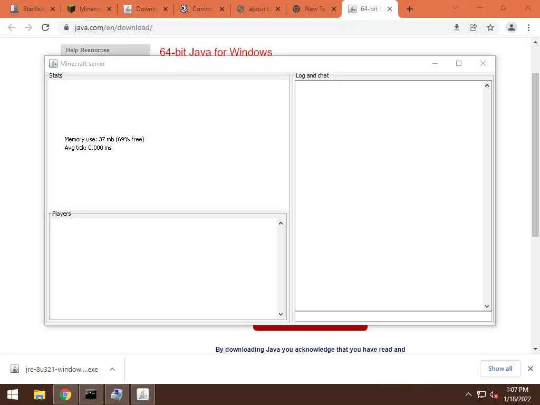This screenshot has width=540, height=405.
Task: Click the server command input field
Action: [x=393, y=316]
